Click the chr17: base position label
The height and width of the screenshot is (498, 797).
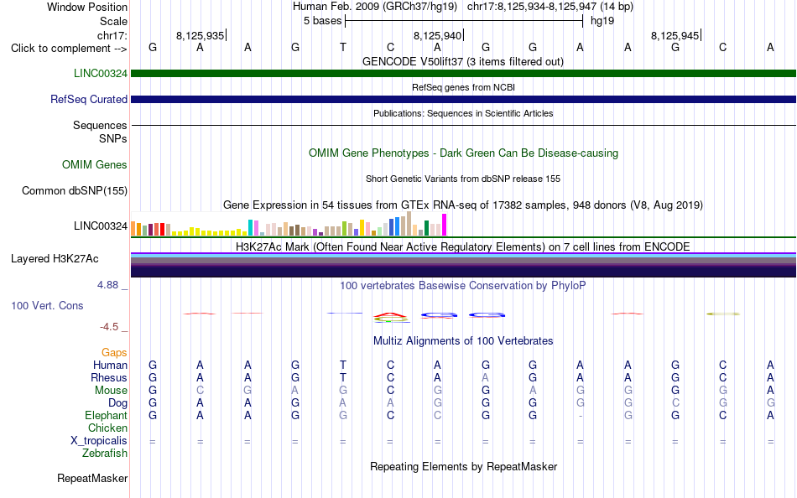click(x=112, y=35)
